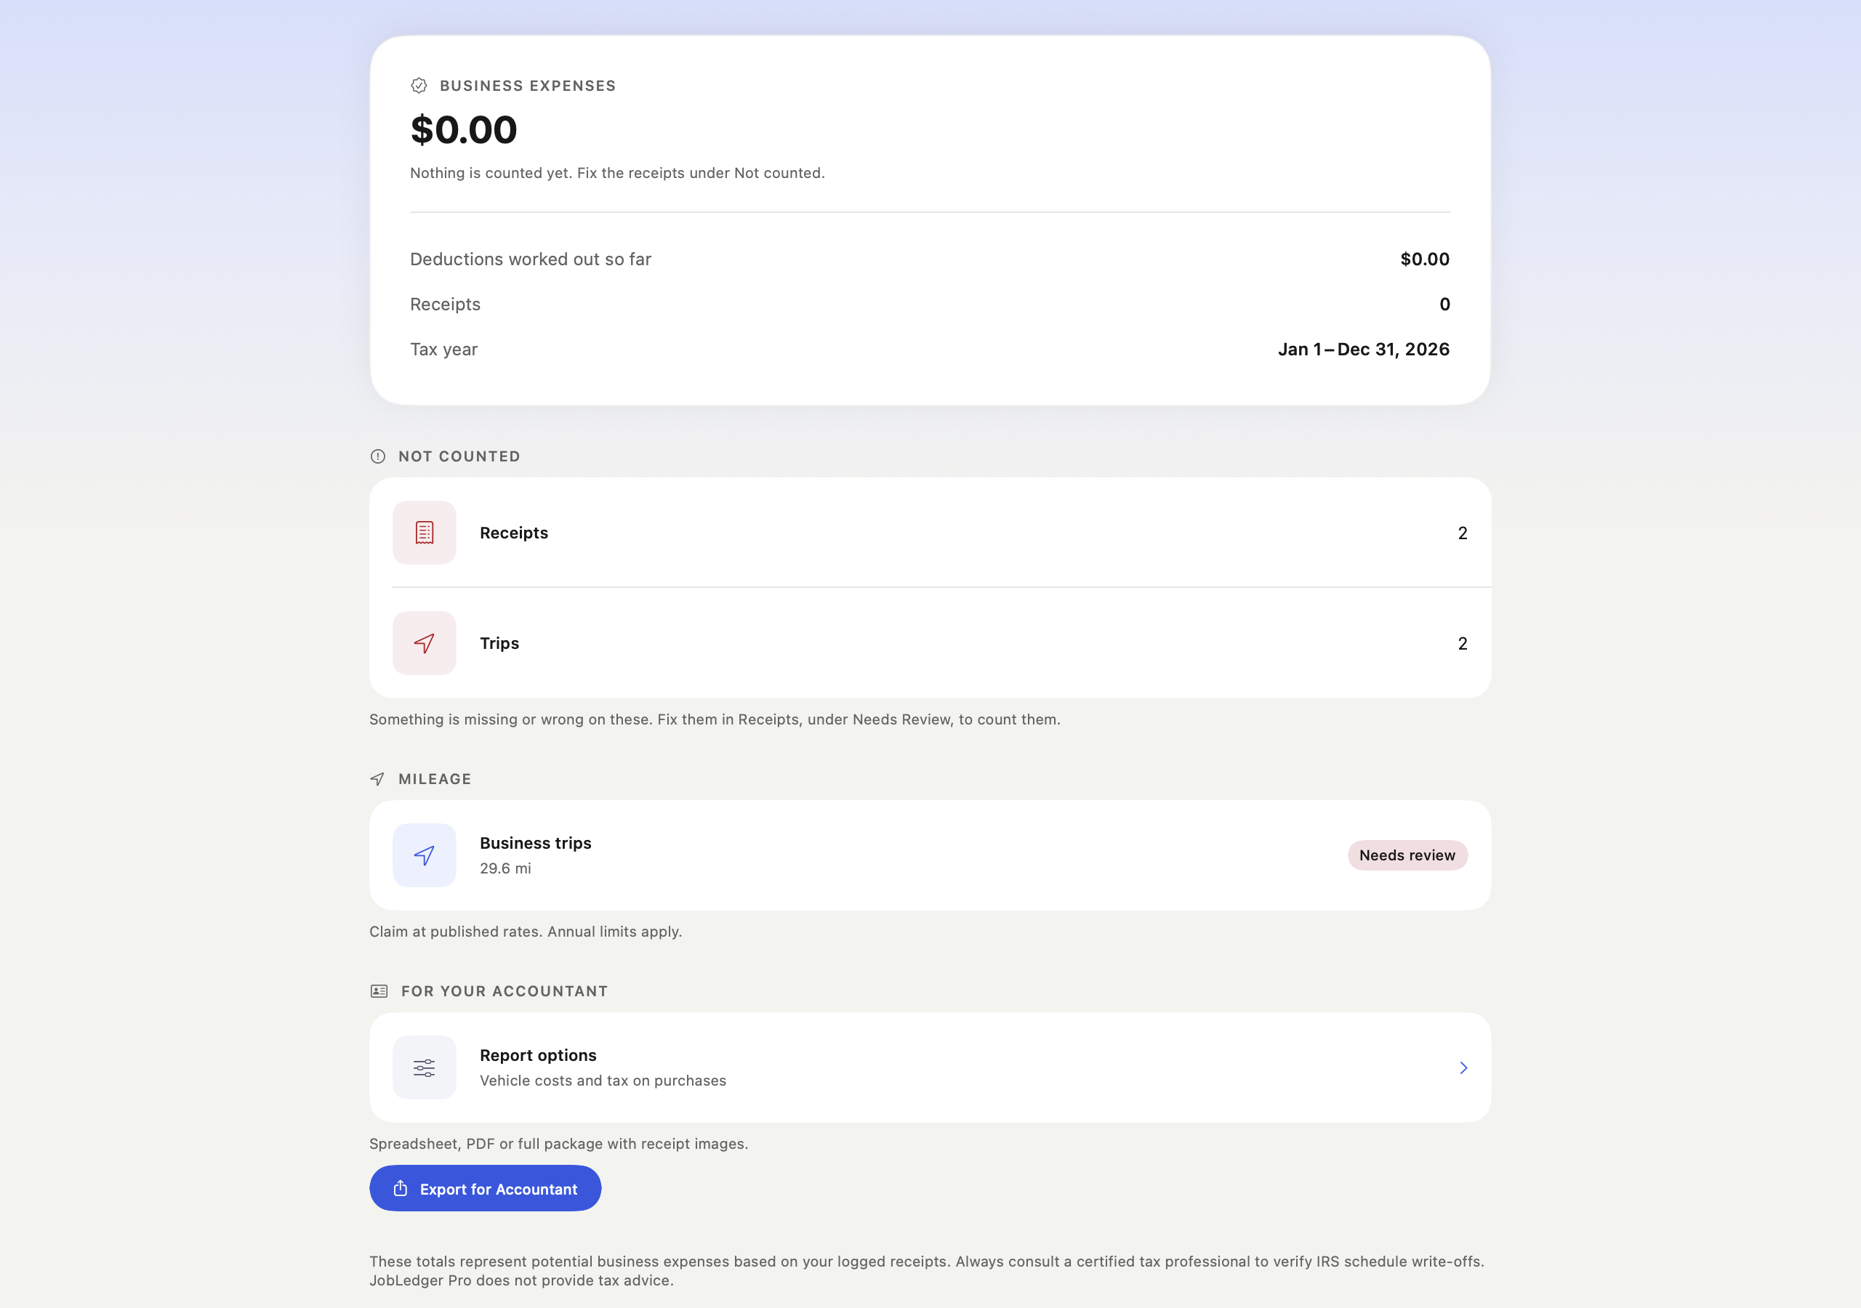The height and width of the screenshot is (1308, 1861).
Task: Click the Business Expenses badge icon
Action: [x=419, y=85]
